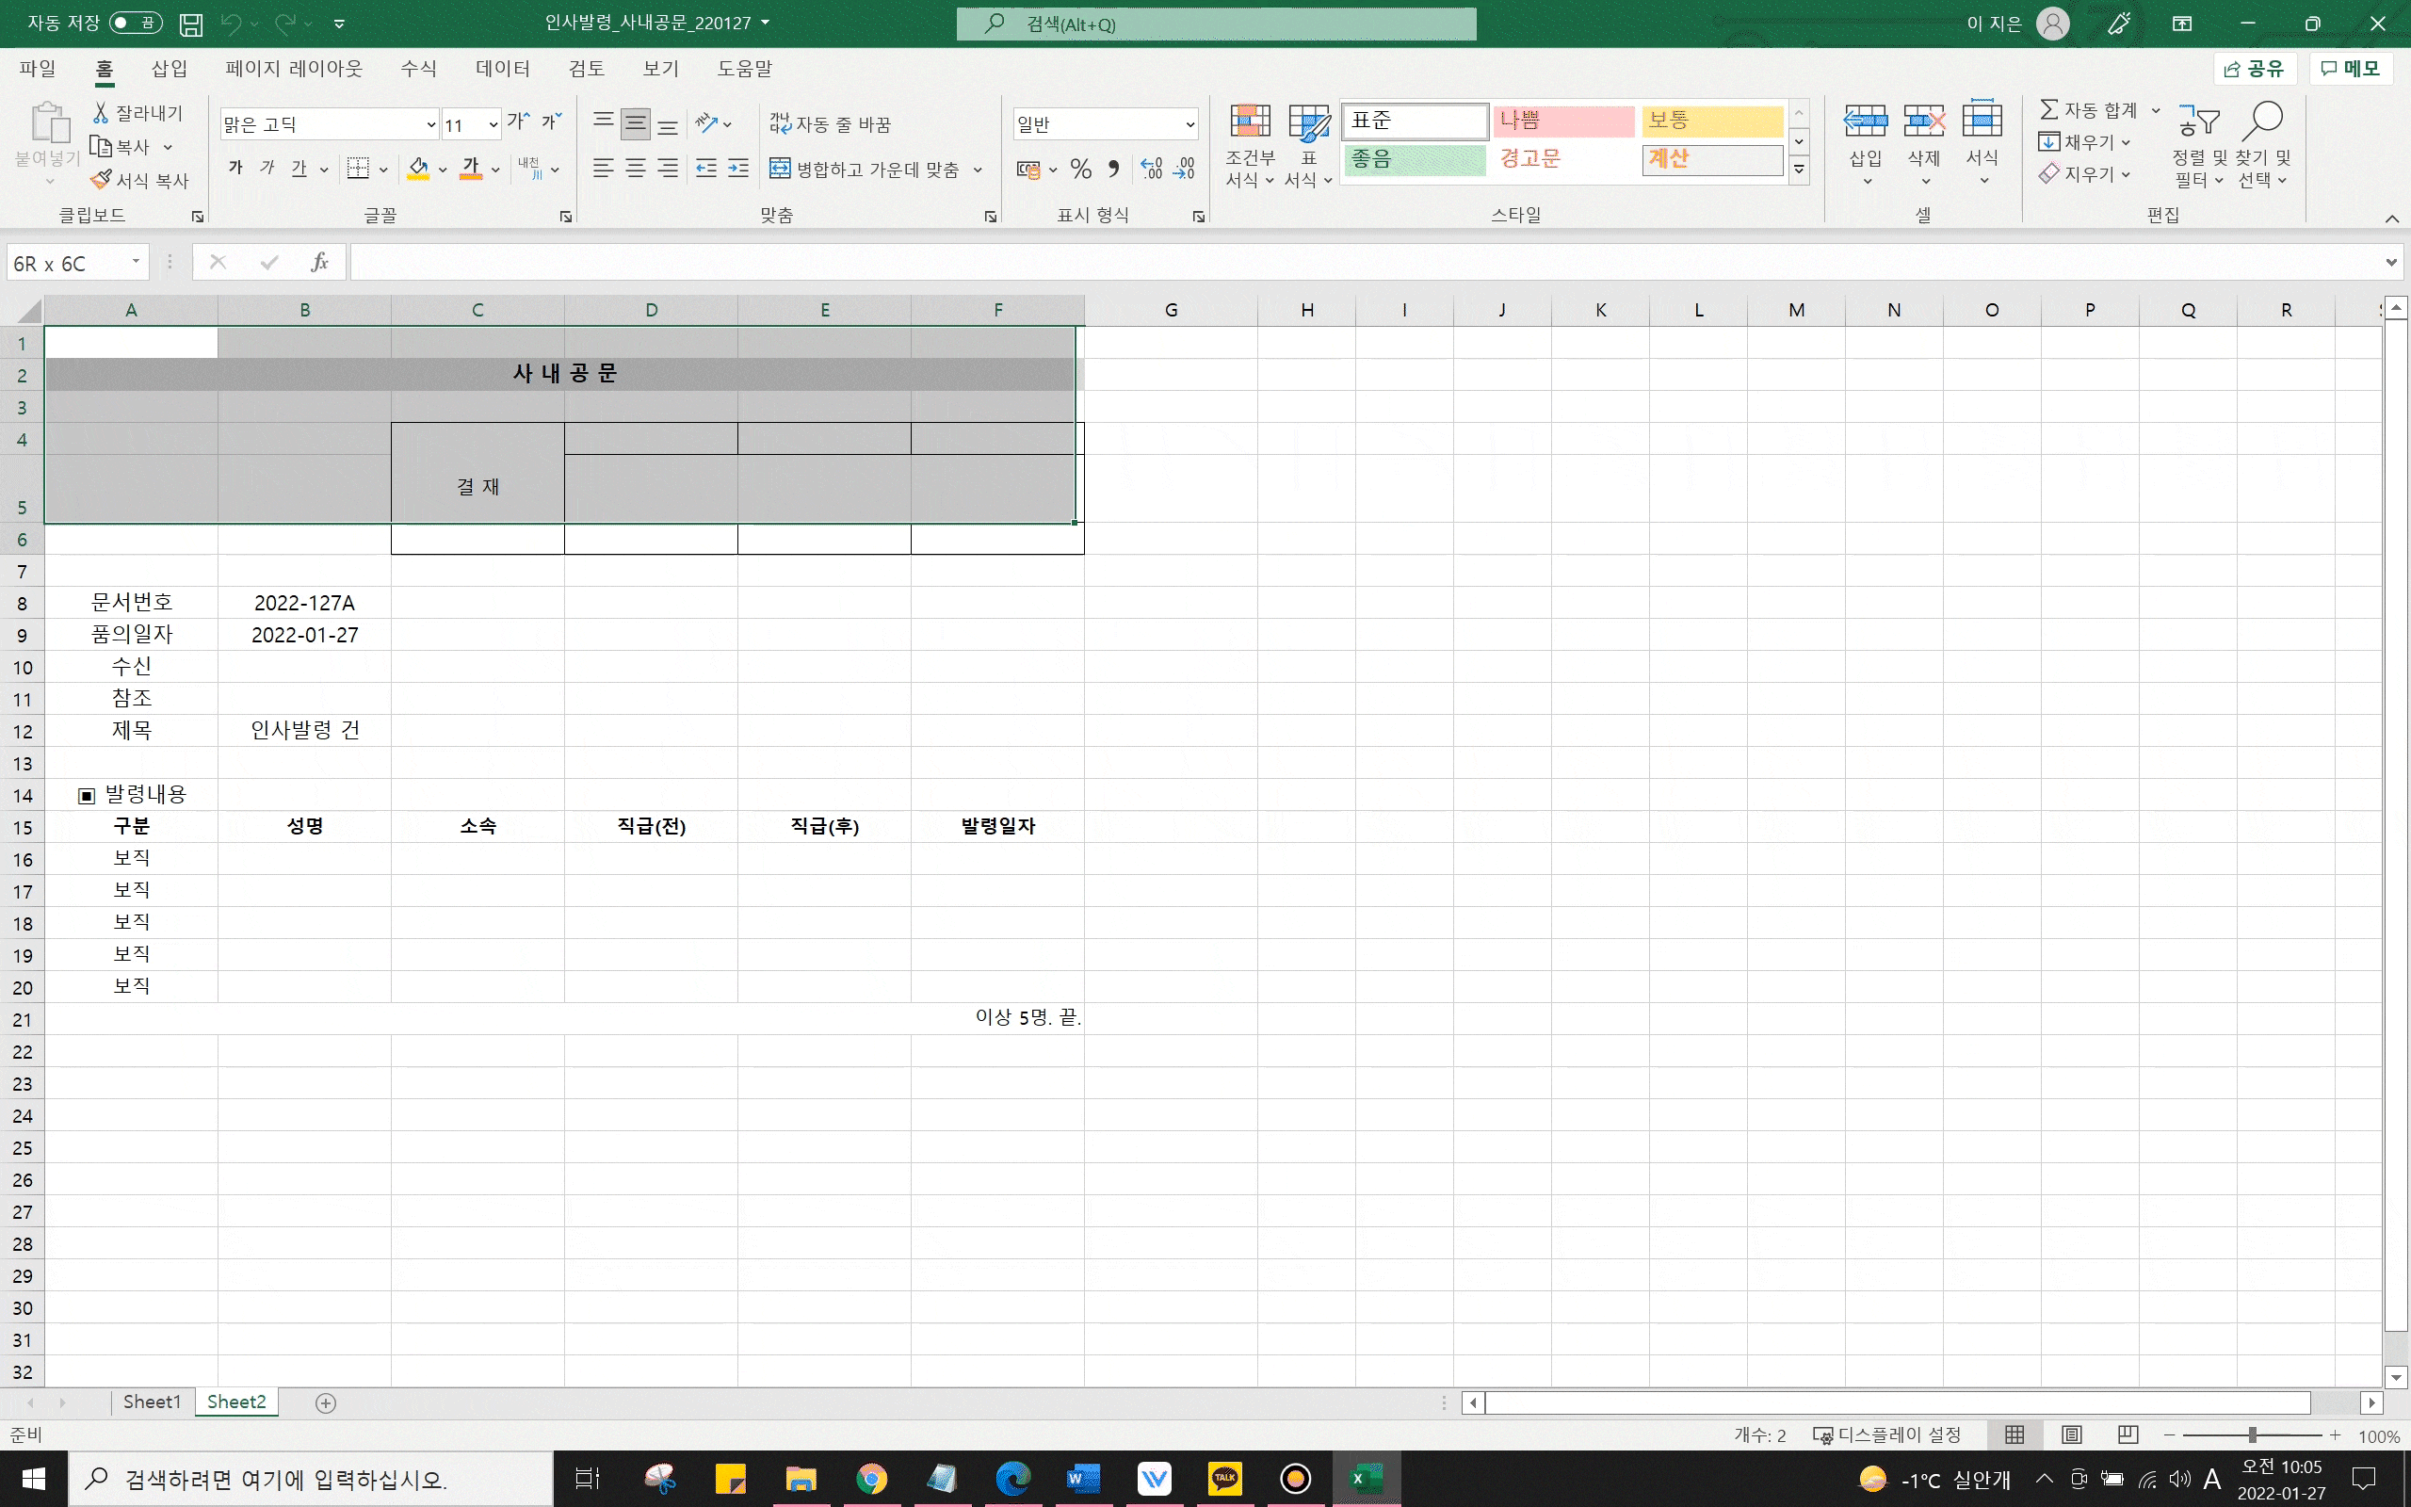Open the Insert (삽입) ribbon tab
The height and width of the screenshot is (1507, 2411).
tap(169, 69)
